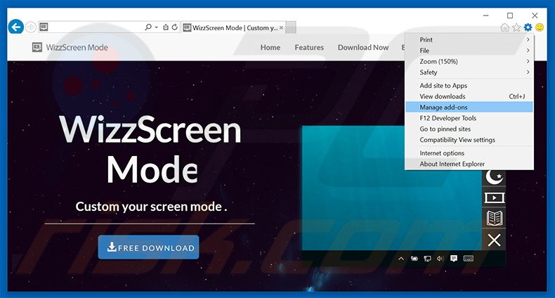Viewport: 555px width, 298px height.
Task: Open a new tab
Action: tap(291, 27)
